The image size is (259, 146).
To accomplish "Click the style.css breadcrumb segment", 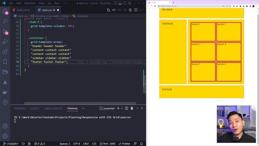I will point(21,16).
